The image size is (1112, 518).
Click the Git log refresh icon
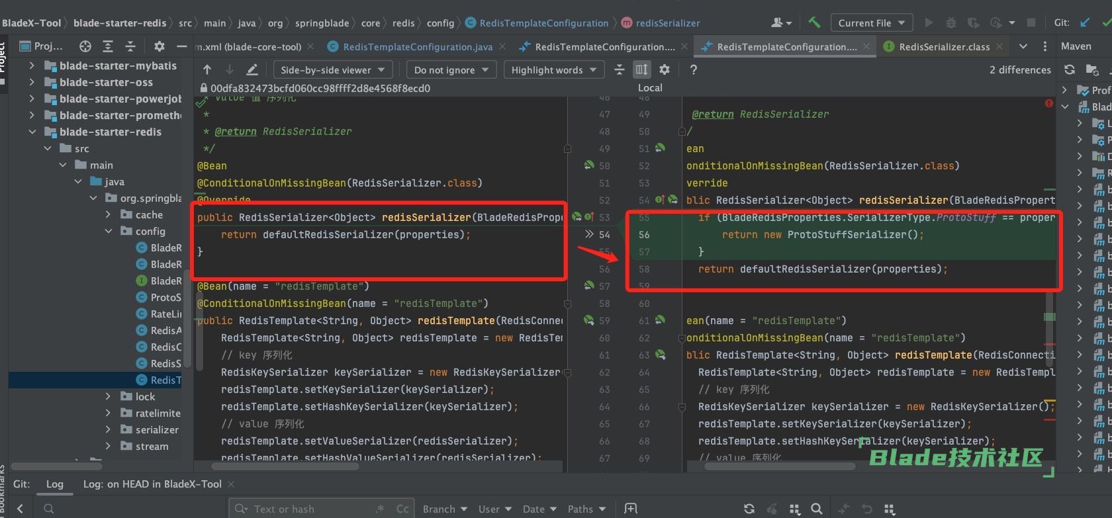[x=749, y=509]
